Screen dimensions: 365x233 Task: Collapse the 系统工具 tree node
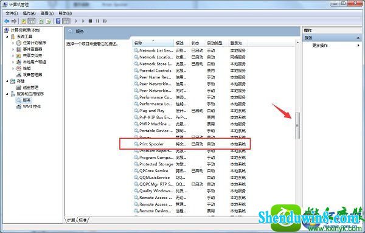pos(7,37)
